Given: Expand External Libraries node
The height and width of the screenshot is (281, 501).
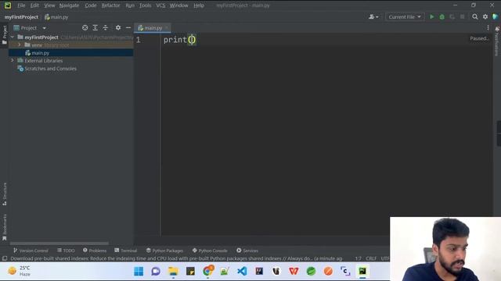Looking at the screenshot, I should point(13,61).
